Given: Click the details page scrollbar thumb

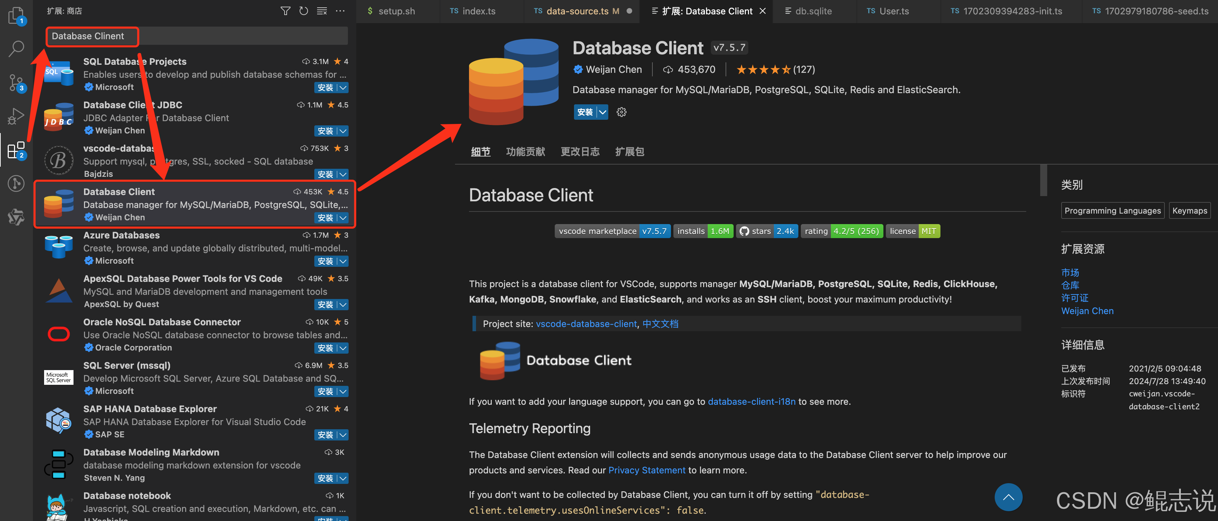Looking at the screenshot, I should (1044, 180).
